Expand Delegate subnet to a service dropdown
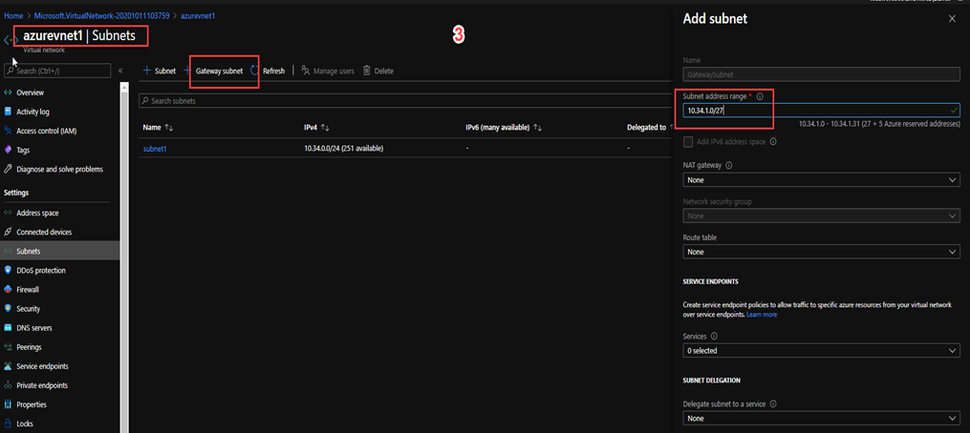The height and width of the screenshot is (433, 970). tap(822, 418)
